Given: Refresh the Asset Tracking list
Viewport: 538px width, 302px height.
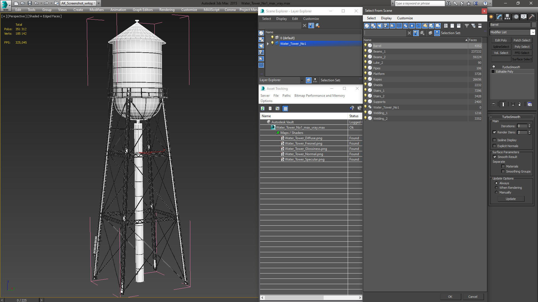Looking at the screenshot, I should [x=263, y=108].
